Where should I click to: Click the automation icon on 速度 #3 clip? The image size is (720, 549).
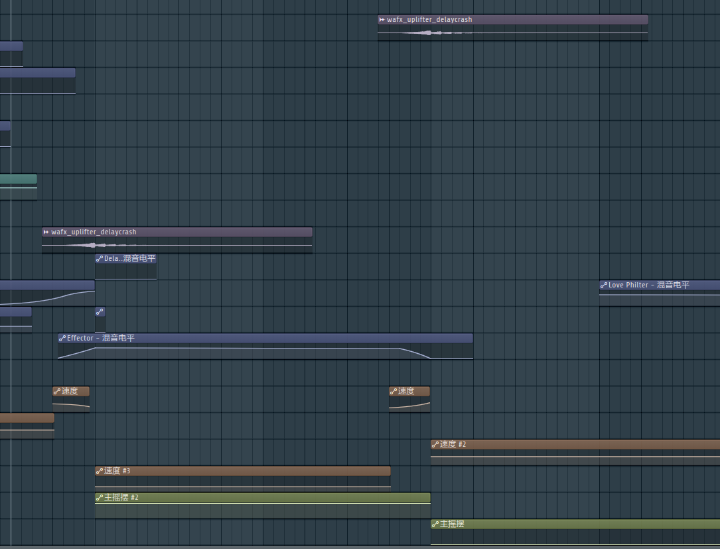[99, 471]
